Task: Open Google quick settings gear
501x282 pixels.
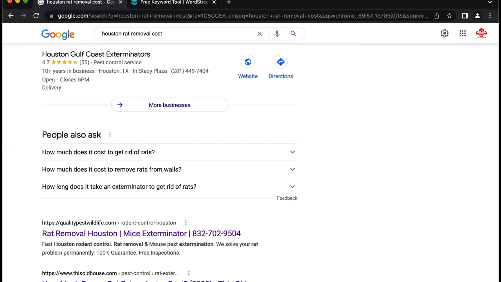Action: [x=445, y=33]
